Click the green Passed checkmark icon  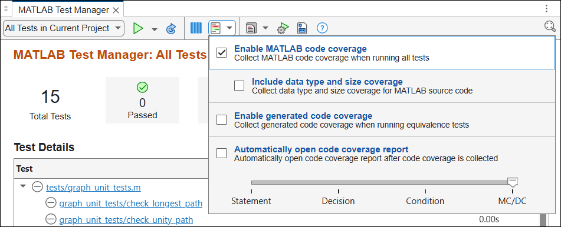pyautogui.click(x=142, y=88)
